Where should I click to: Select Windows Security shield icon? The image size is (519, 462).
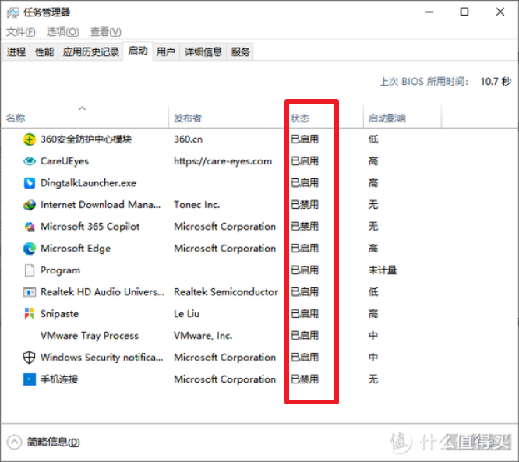click(x=30, y=358)
